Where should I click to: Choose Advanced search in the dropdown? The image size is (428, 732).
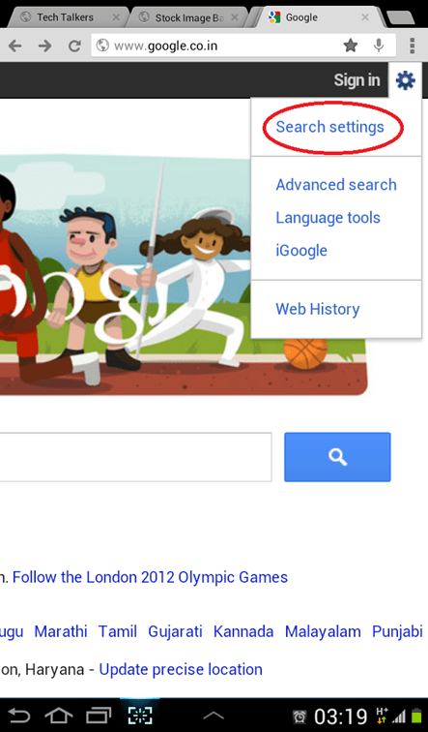click(336, 185)
